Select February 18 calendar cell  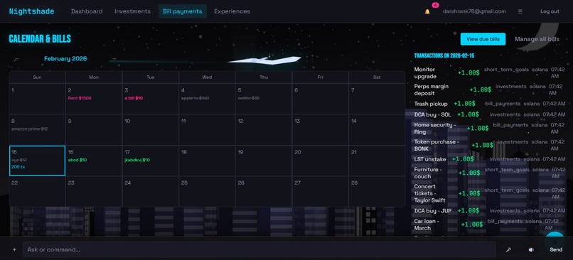coord(207,161)
